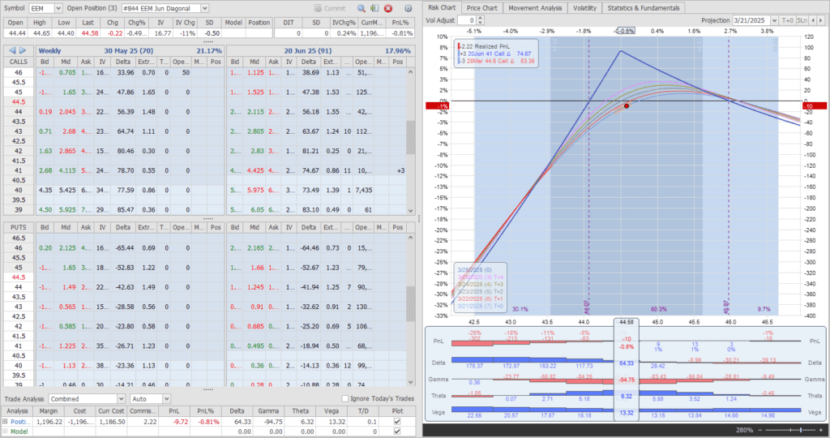This screenshot has width=830, height=438.
Task: Expand the Model analysis row
Action: 6,432
